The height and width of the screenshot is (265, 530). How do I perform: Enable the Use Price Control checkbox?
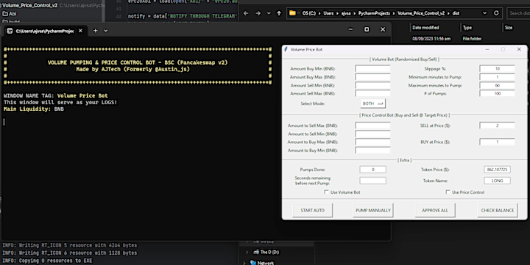(448, 192)
